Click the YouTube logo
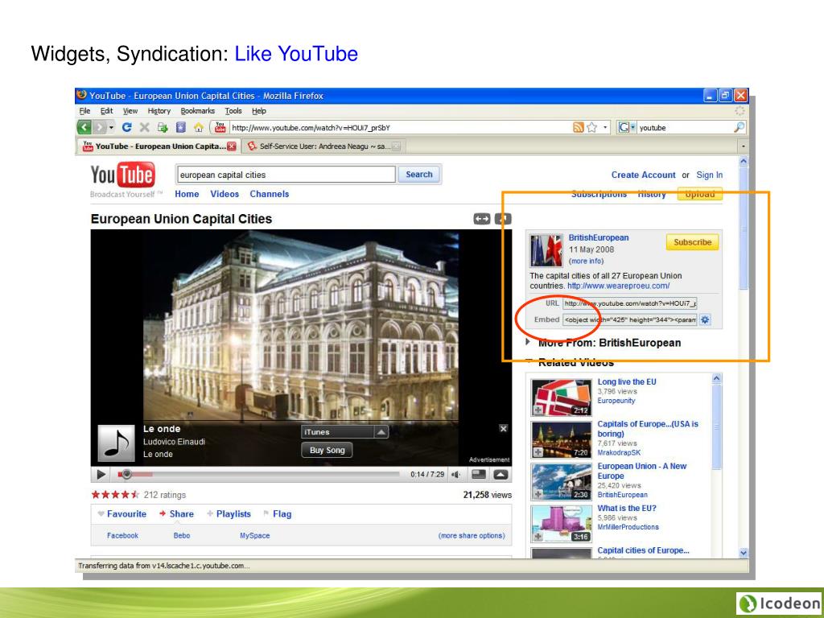824x618 pixels. pyautogui.click(x=122, y=176)
